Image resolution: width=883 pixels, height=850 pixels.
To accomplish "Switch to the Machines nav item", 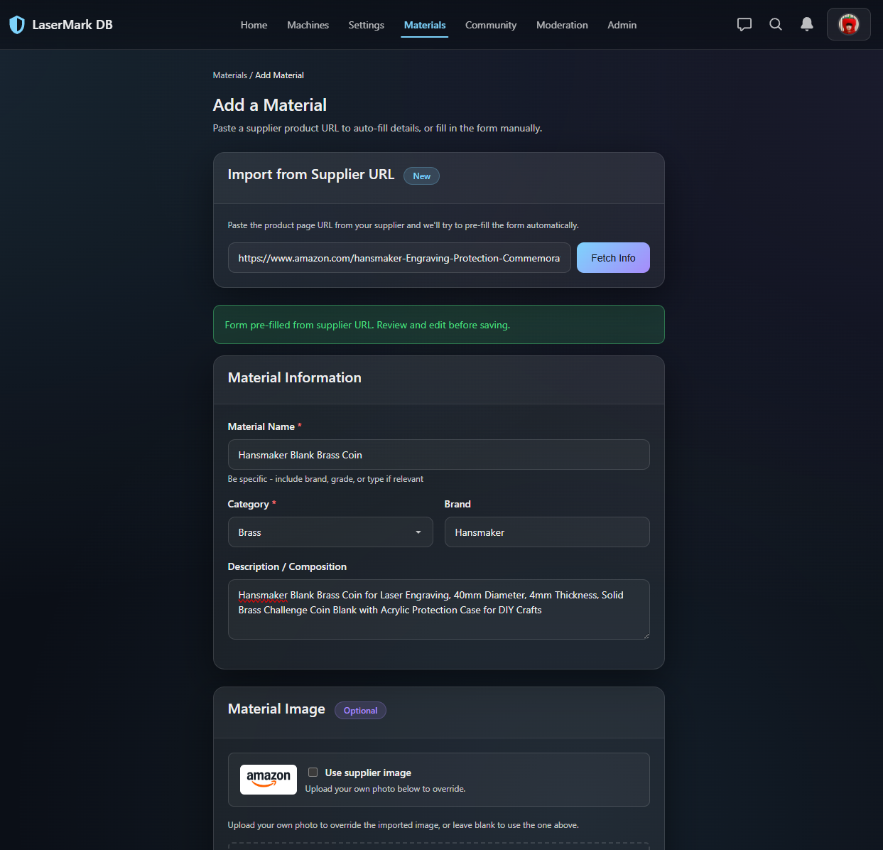I will (308, 25).
